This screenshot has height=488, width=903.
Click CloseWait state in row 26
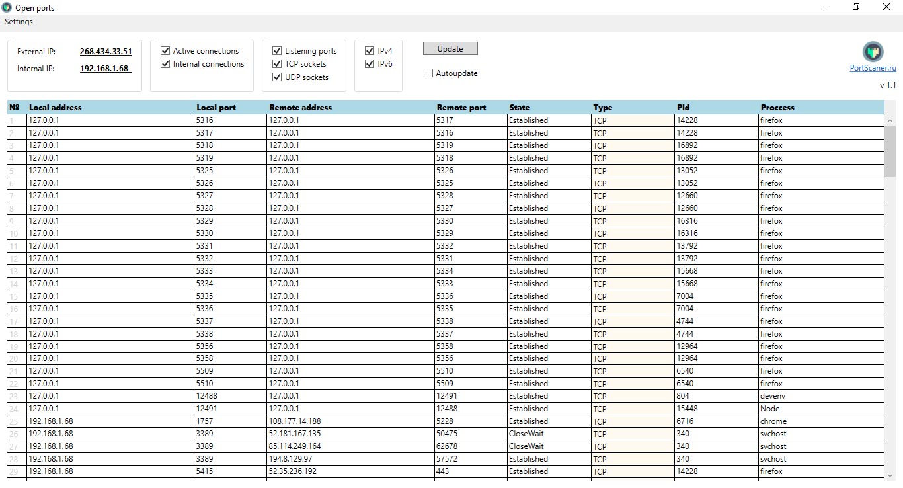(x=549, y=434)
